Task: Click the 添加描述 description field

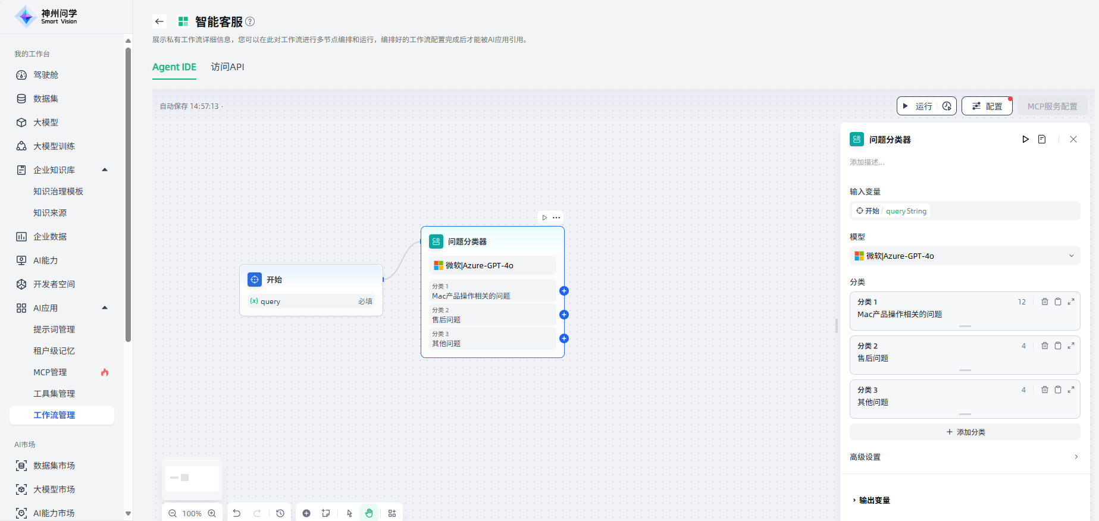Action: 867,162
